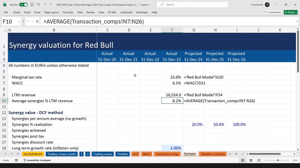Viewport: 300px width, 168px height.
Task: Open the Transaction_comps sheet tab
Action: pos(167,154)
